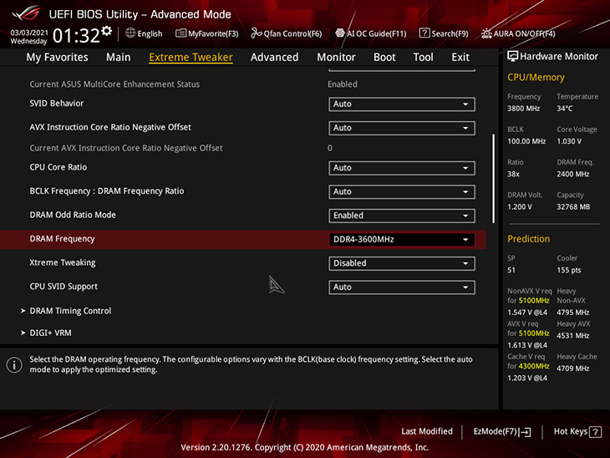The image size is (610, 458).
Task: Click the CPU/Memory heading
Action: coord(536,78)
